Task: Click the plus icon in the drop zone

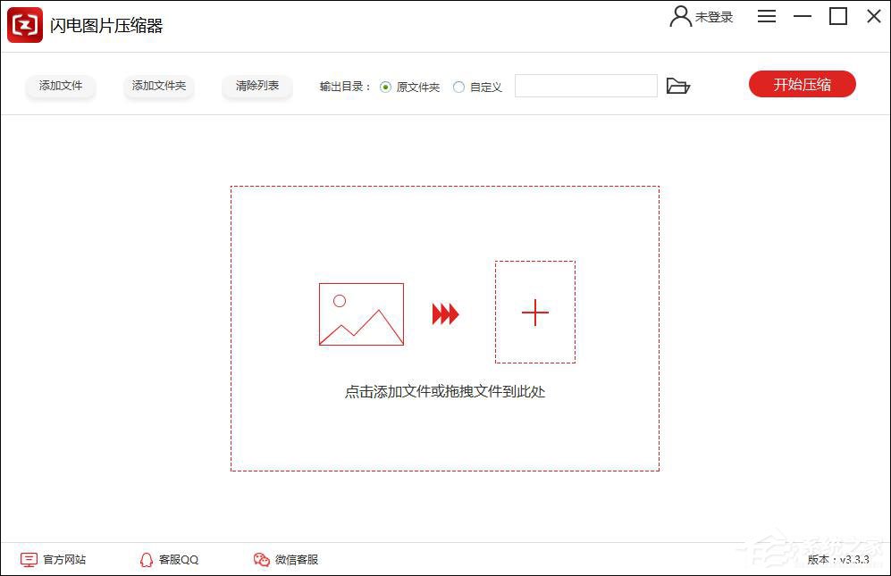Action: pos(534,313)
